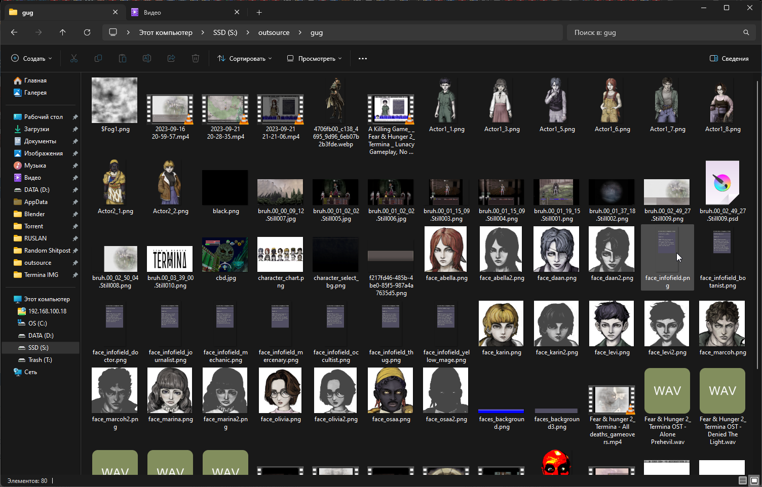762x487 pixels.
Task: Expand chevron before Этот компьютер in address bar
Action: pyautogui.click(x=128, y=32)
